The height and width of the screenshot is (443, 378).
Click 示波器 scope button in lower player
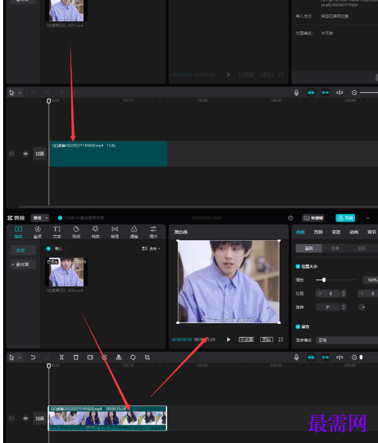click(246, 339)
